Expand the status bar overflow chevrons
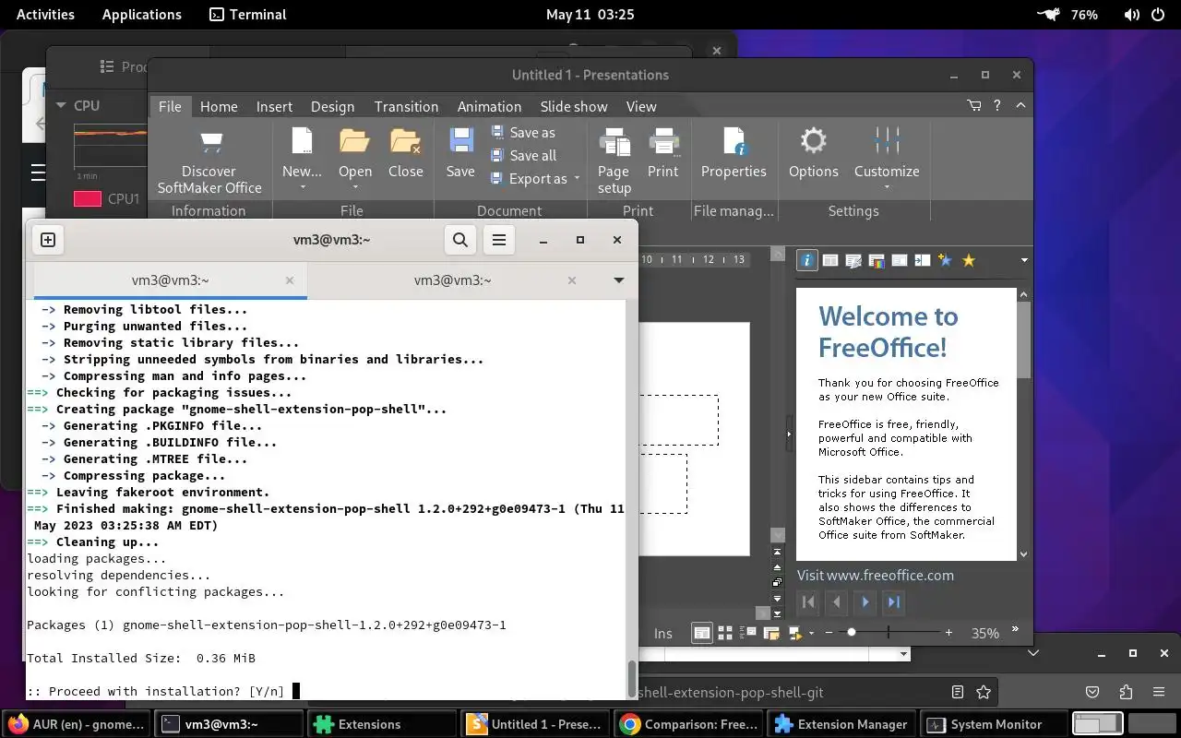Viewport: 1181px width, 738px height. coord(1015,631)
